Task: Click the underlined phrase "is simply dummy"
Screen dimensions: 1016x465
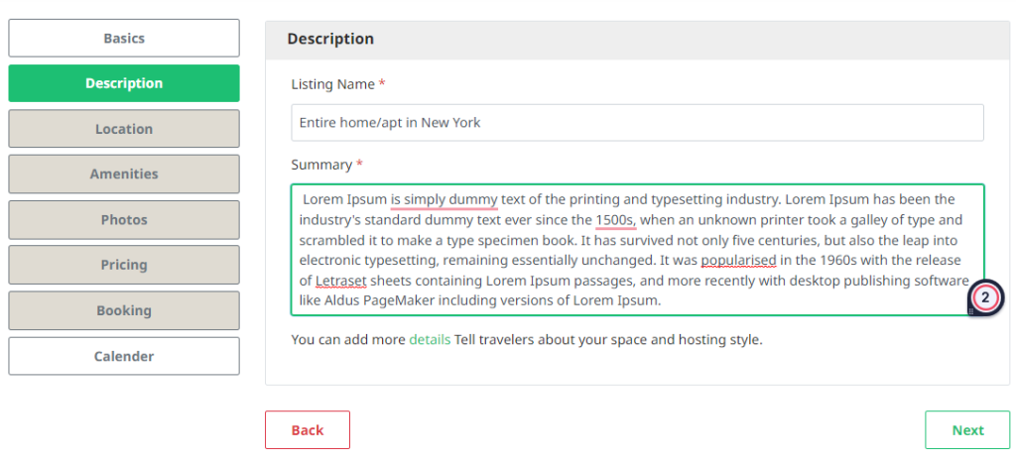Action: (444, 199)
